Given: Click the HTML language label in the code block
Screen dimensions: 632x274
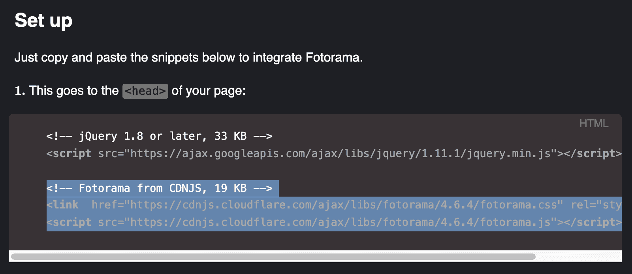Looking at the screenshot, I should (594, 124).
